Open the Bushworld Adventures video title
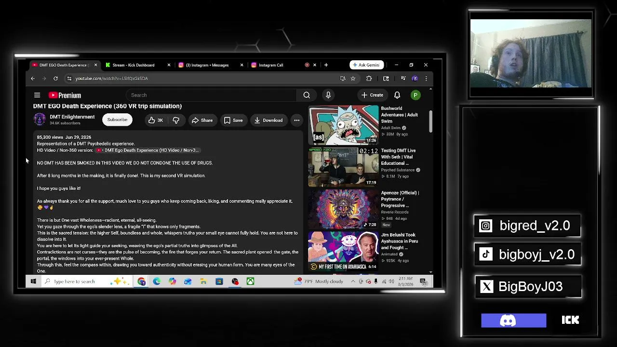Viewport: 617px width, 347px height. [399, 115]
